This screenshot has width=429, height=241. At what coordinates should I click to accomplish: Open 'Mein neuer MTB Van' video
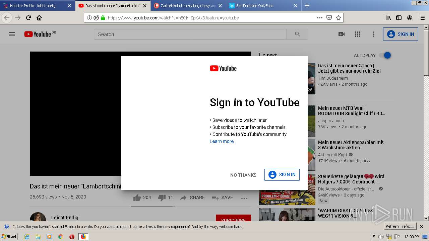[x=352, y=111]
